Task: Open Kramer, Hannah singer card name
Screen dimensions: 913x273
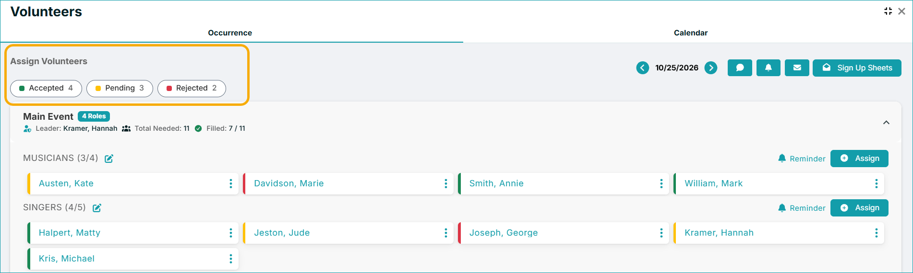Action: tap(719, 233)
